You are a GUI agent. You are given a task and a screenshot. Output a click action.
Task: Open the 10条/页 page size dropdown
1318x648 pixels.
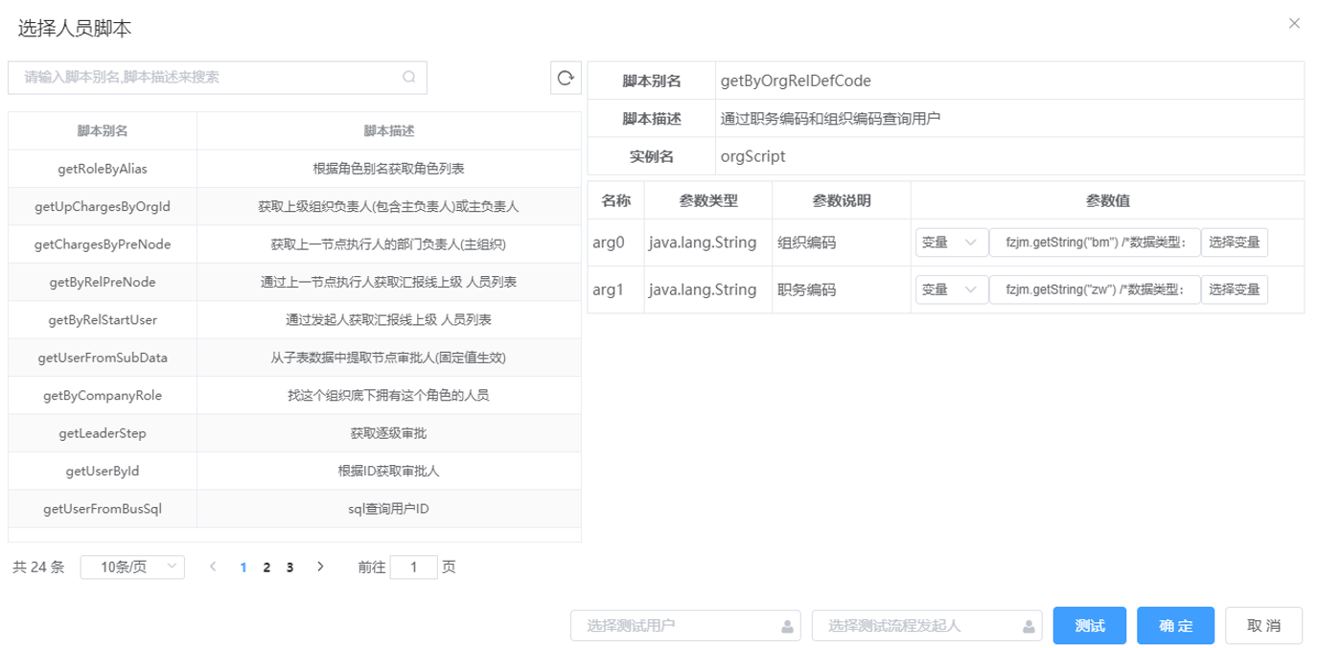click(132, 567)
